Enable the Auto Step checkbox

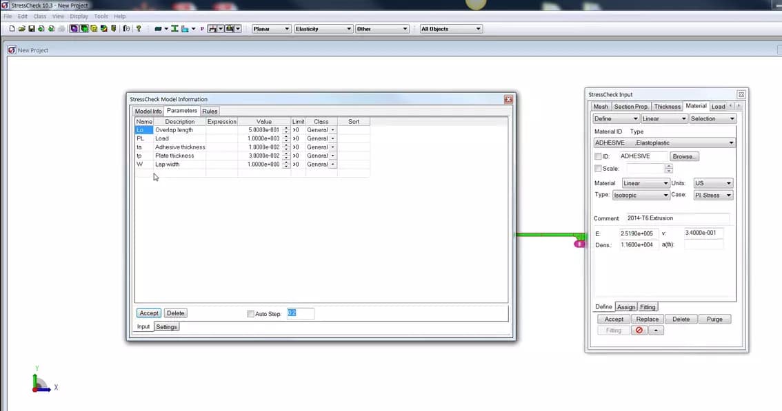point(251,313)
